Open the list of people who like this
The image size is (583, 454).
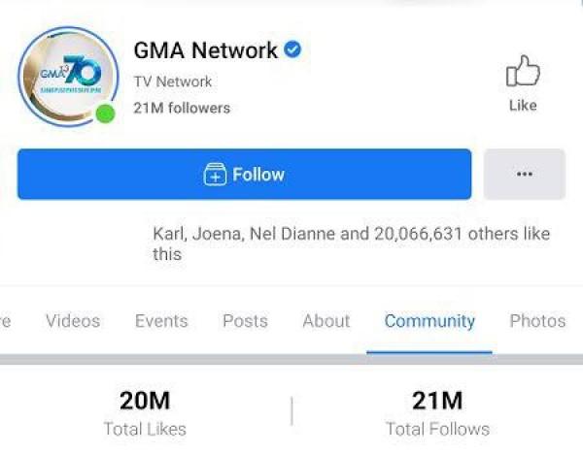351,243
